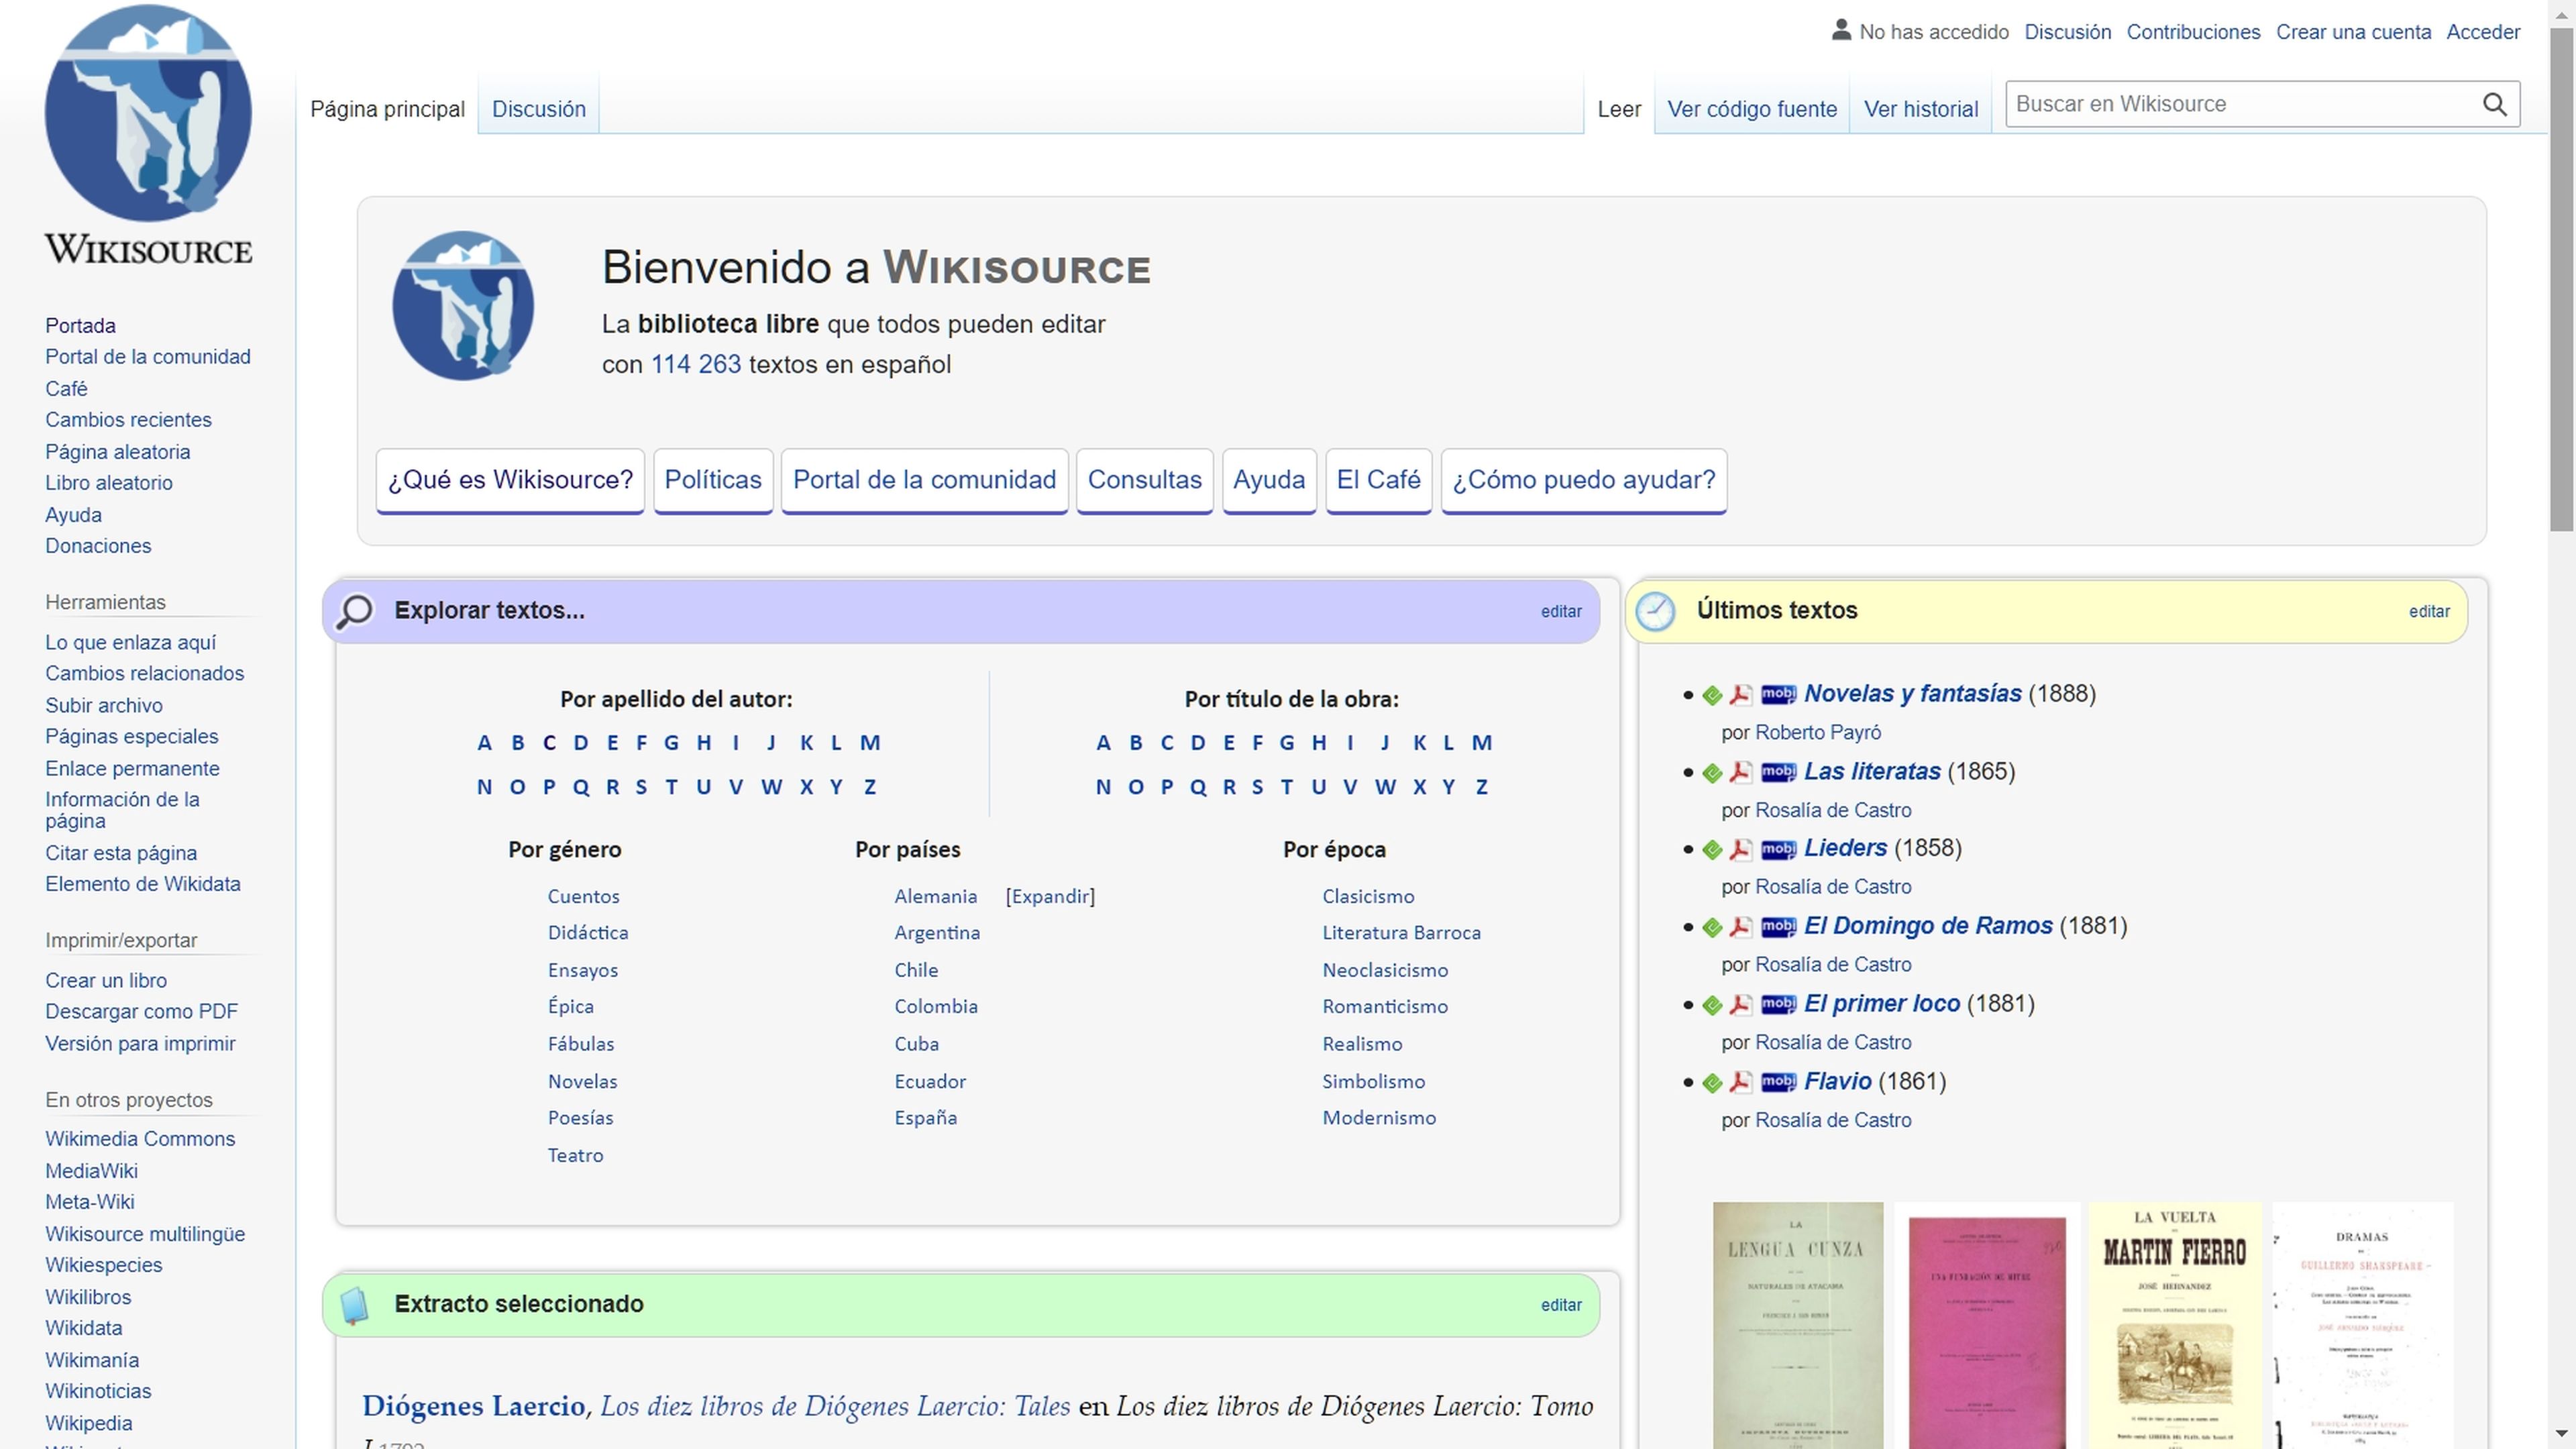Click the Consultas button in the banner
The image size is (2576, 1449).
click(1144, 481)
